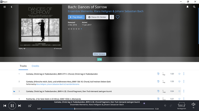Open search with the magnifier icon
This screenshot has width=199, height=111.
(x=194, y=7)
